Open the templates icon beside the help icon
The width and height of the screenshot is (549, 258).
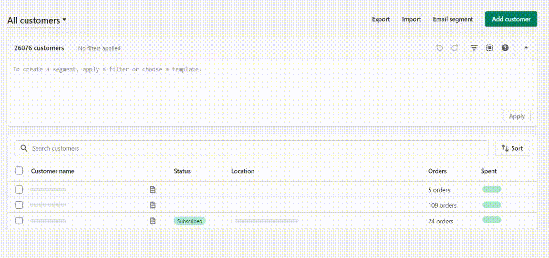click(490, 48)
